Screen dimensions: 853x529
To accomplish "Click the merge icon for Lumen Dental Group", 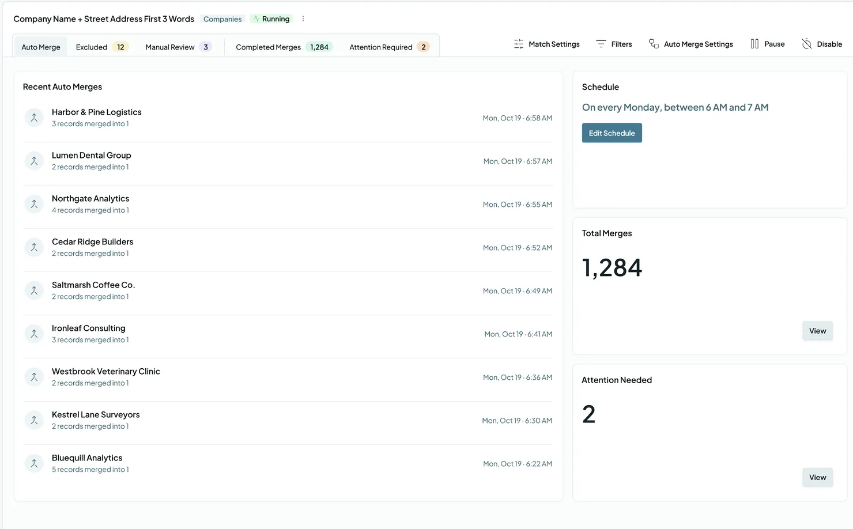I will pyautogui.click(x=34, y=161).
